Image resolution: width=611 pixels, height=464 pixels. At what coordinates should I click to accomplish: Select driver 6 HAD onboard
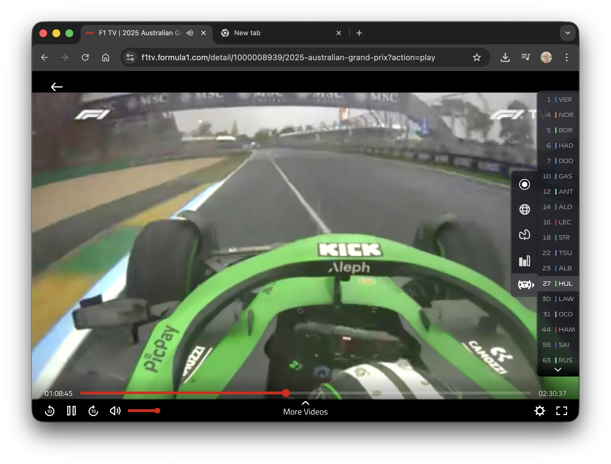tap(558, 145)
